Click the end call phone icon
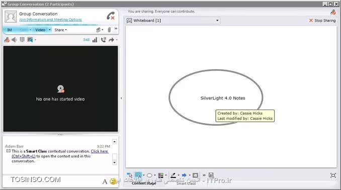This screenshot has width=341, height=190. coord(111,16)
